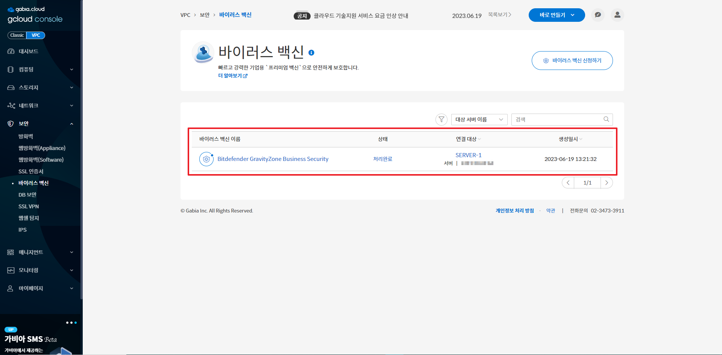Click 바이러스 백신 신청하기 button
Viewport: 722px width, 355px height.
coord(572,61)
